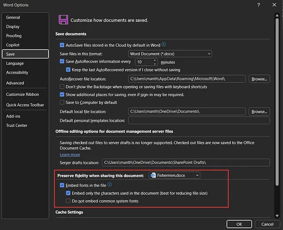Click the Default personal templates location field
This screenshot has height=230, width=283.
(x=199, y=121)
